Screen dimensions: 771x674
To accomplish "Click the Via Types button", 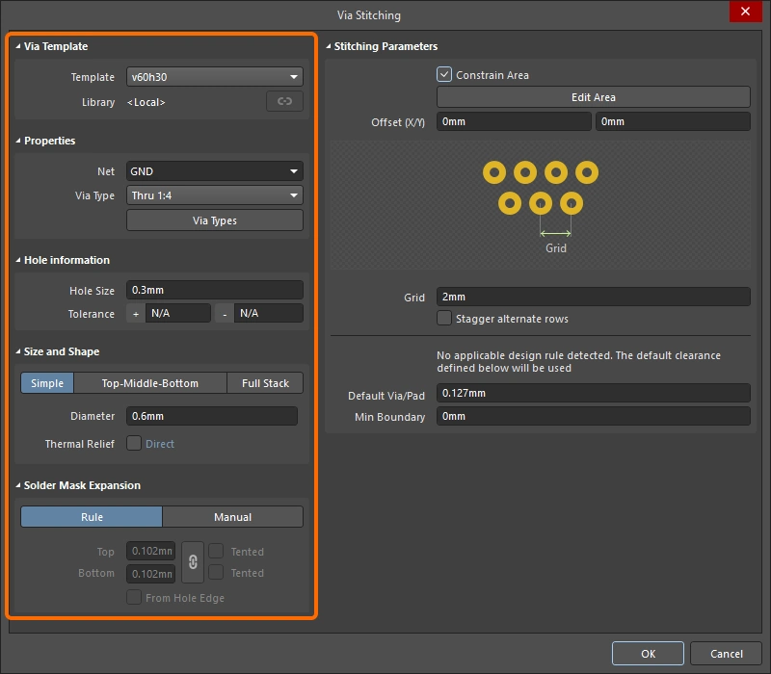I will (x=215, y=220).
